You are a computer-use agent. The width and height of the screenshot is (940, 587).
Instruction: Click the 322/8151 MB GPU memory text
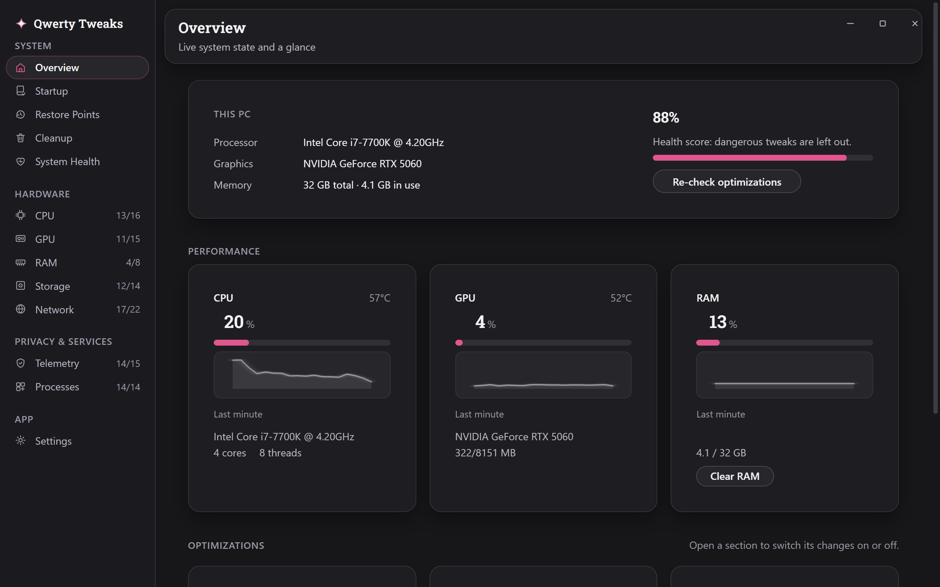485,453
